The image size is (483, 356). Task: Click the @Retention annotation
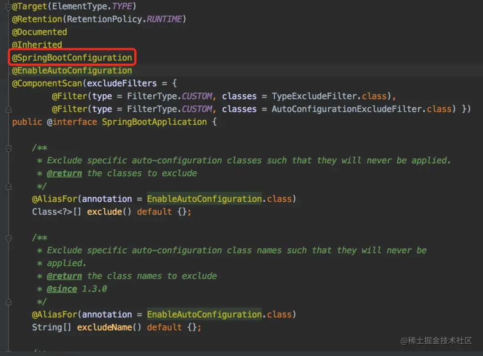[x=37, y=19]
